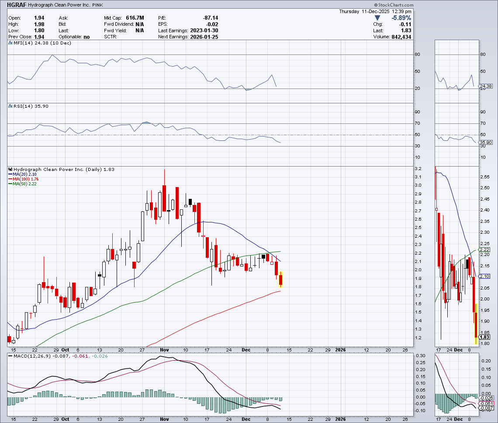Click the Hydrograph Clean Power Inc. header title
498x423 pixels.
click(59, 5)
